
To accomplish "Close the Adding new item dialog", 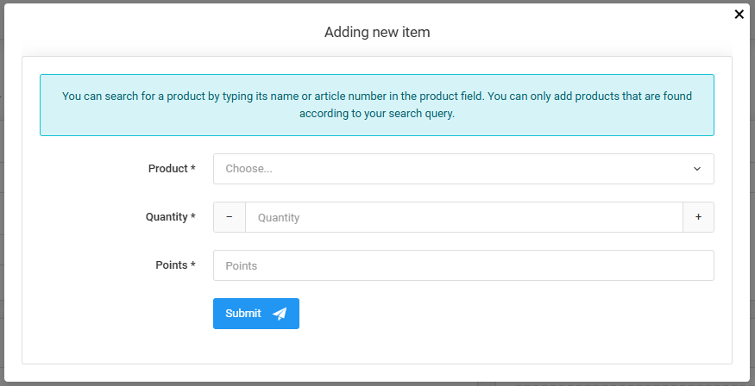I will point(739,14).
